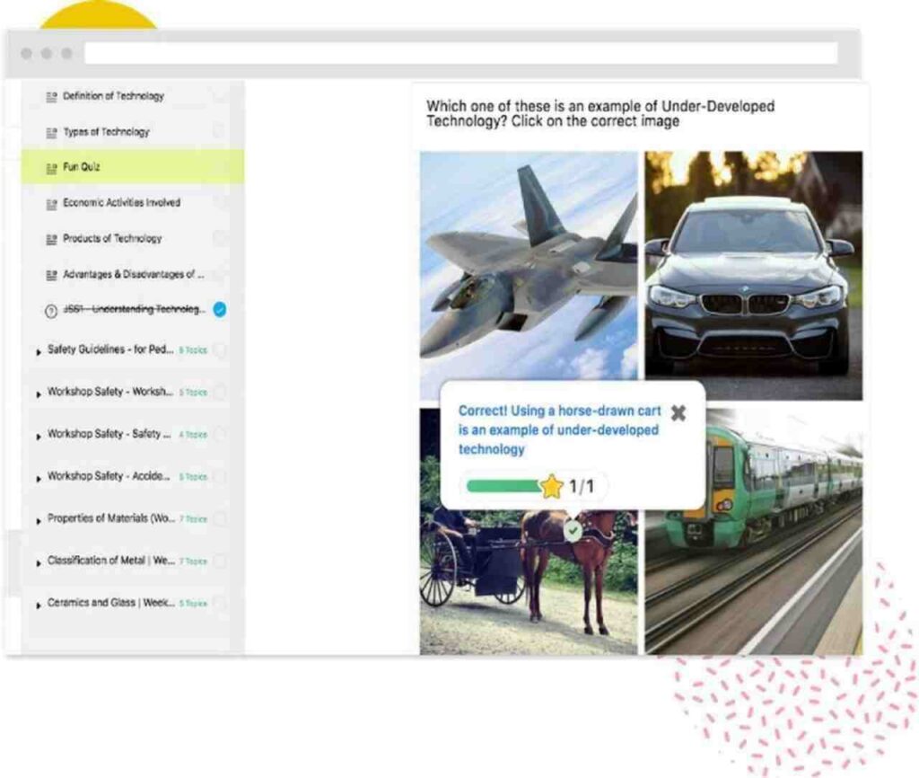
Task: Expand the Classification of Metal section arrow
Action: click(x=39, y=563)
